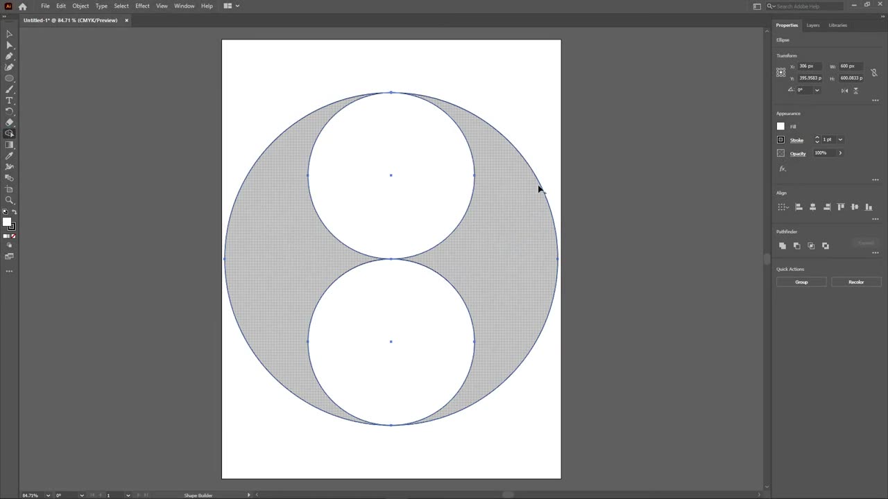This screenshot has width=888, height=499.
Task: Align objects to horizontal center
Action: coord(812,207)
